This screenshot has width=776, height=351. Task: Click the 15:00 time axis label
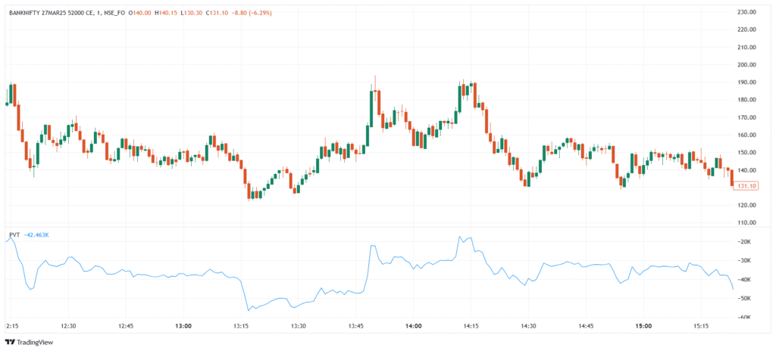point(643,326)
